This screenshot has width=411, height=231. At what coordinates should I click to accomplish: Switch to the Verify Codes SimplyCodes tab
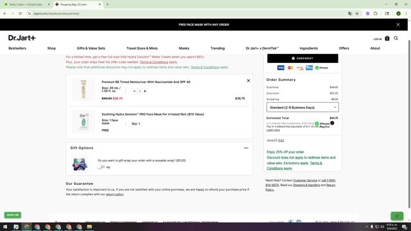coord(26,4)
